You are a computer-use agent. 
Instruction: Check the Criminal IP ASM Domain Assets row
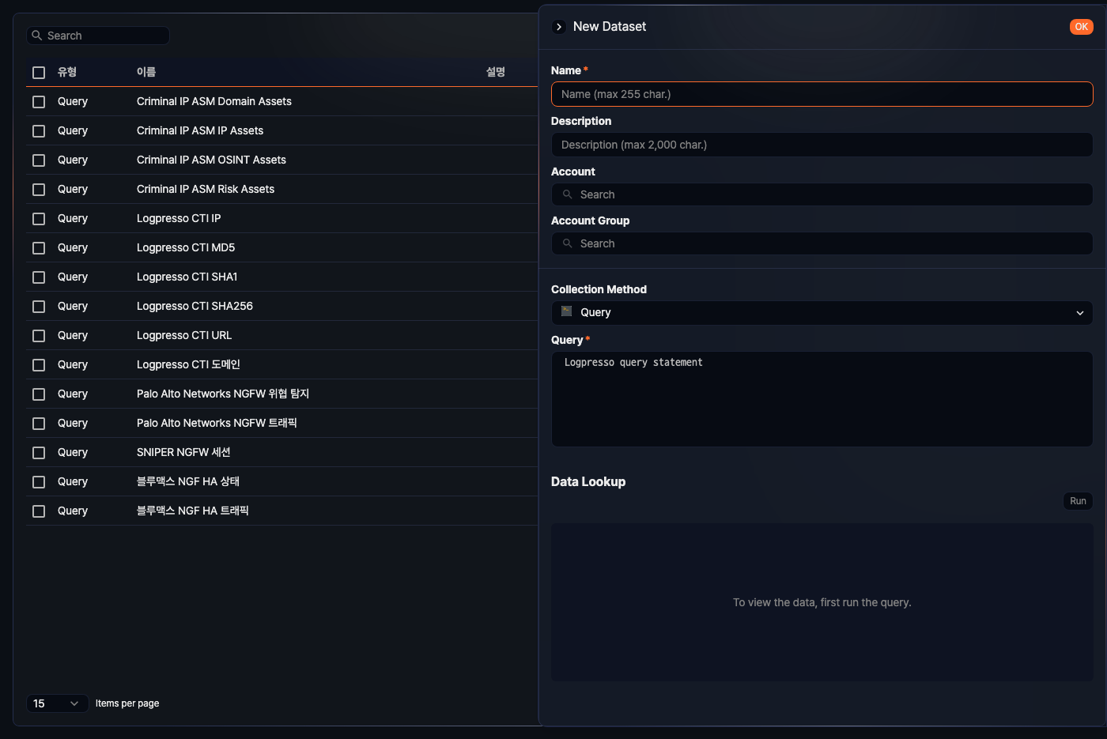coord(39,102)
